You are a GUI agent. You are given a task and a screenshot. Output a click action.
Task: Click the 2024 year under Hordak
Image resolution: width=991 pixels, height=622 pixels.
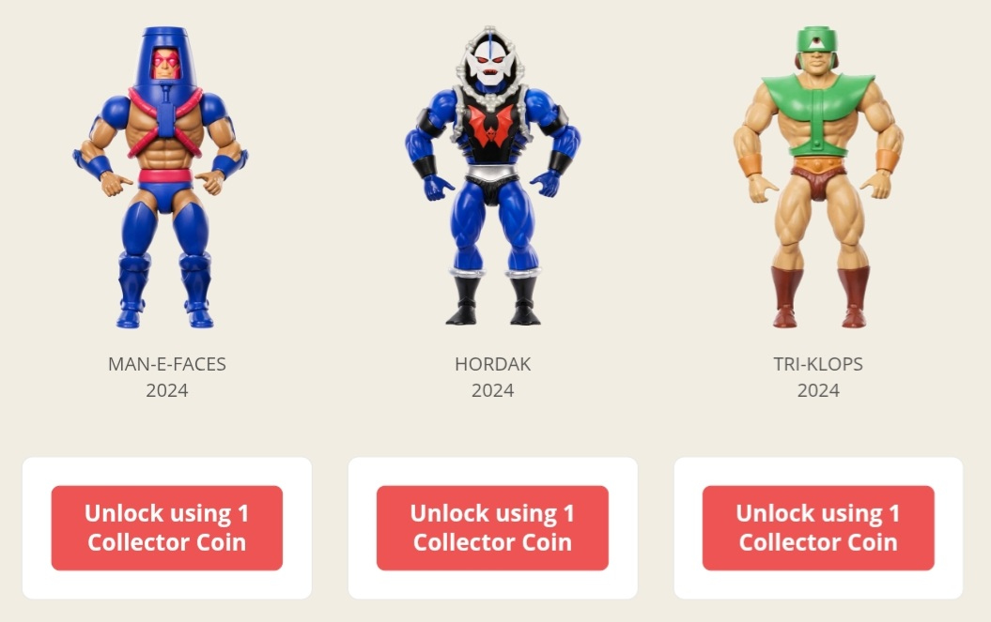493,390
